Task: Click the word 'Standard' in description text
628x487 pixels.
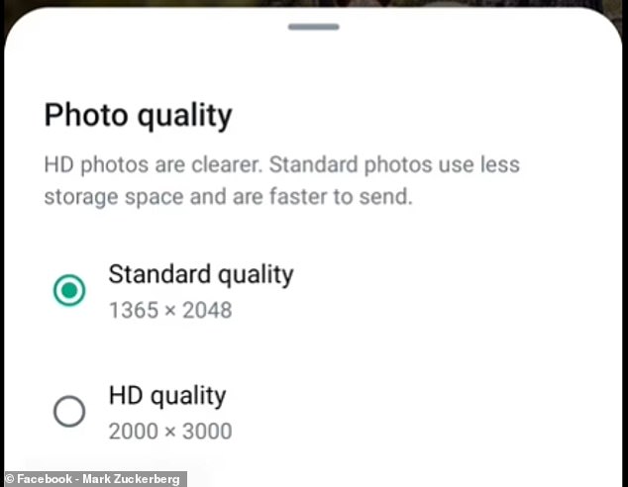Action: click(x=313, y=165)
